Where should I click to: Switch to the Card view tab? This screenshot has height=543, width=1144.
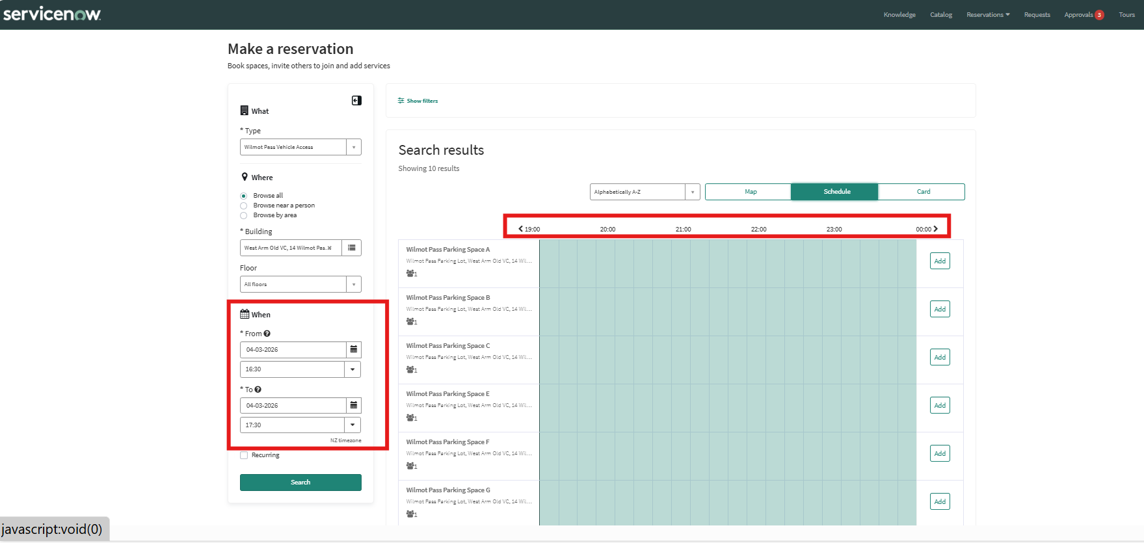(923, 192)
